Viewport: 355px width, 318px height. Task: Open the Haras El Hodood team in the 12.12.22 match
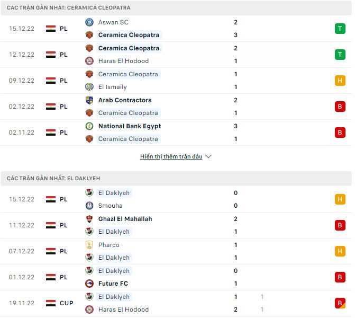(123, 61)
